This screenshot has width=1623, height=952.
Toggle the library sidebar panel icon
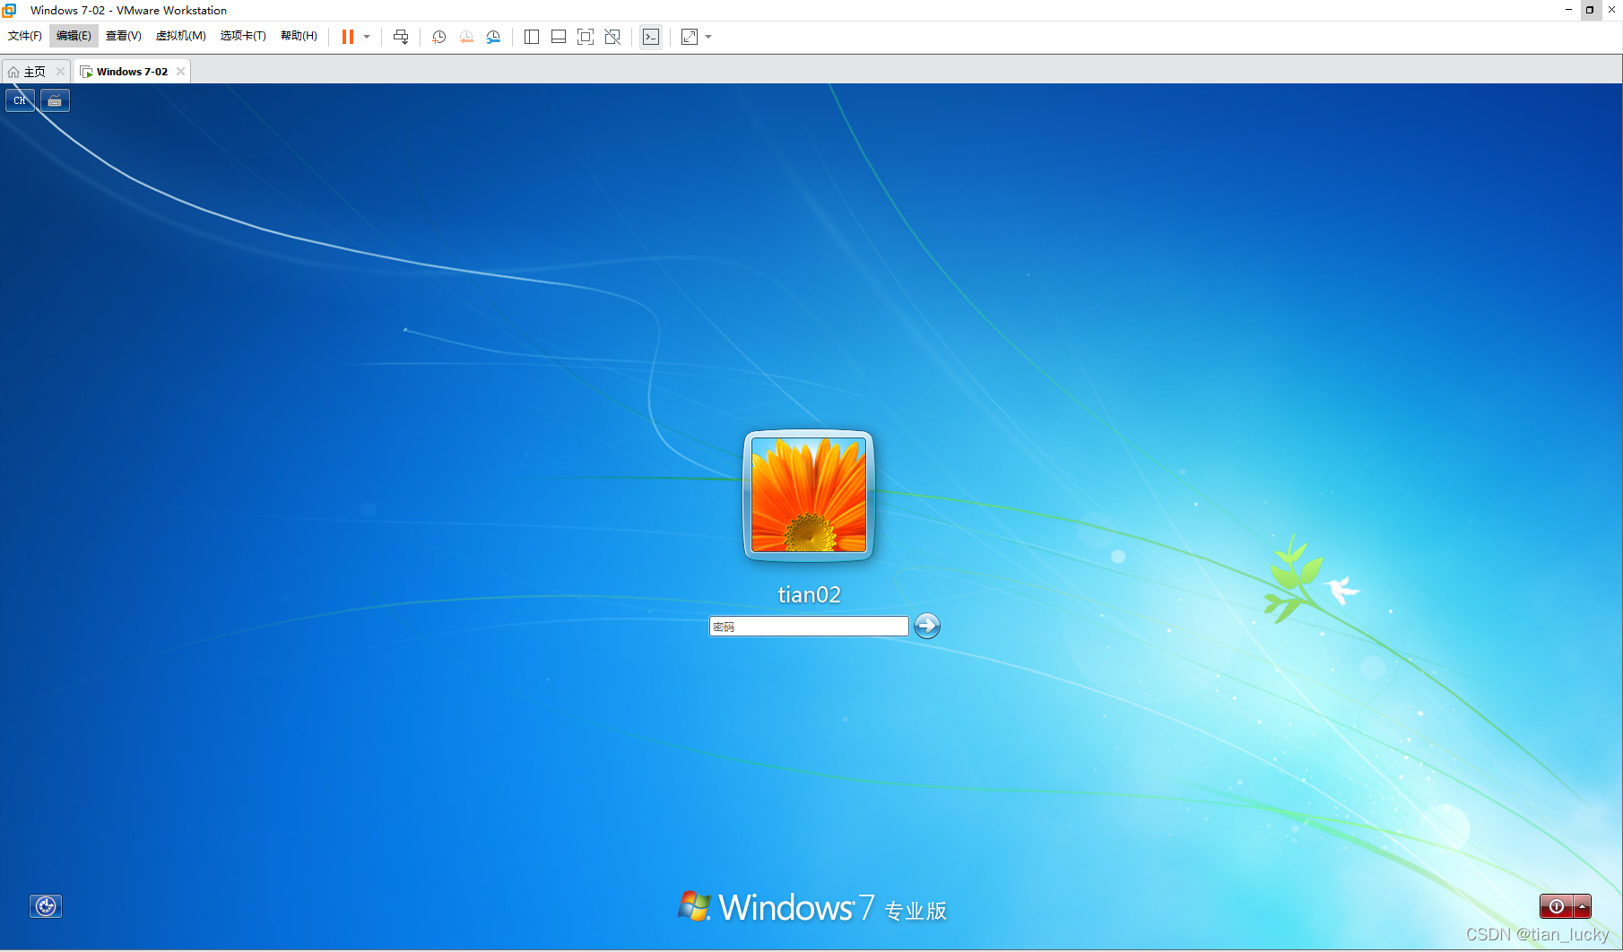tap(532, 37)
